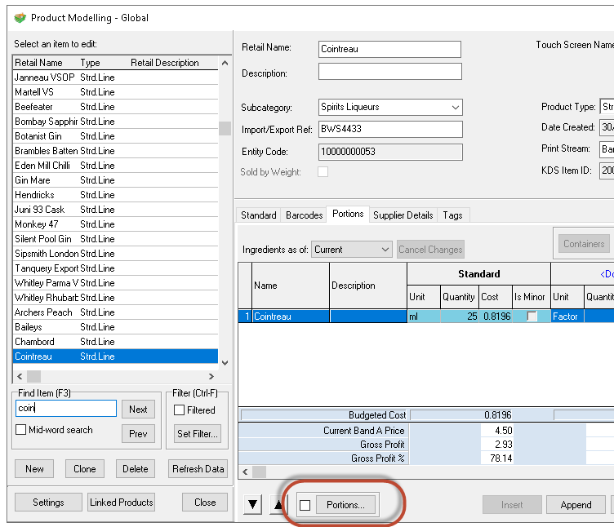Click the Entity Code field
Screen dimensions: 614x527
click(390, 152)
